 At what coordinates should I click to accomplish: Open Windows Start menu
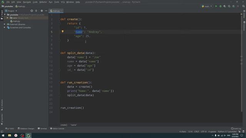pos(3,135)
